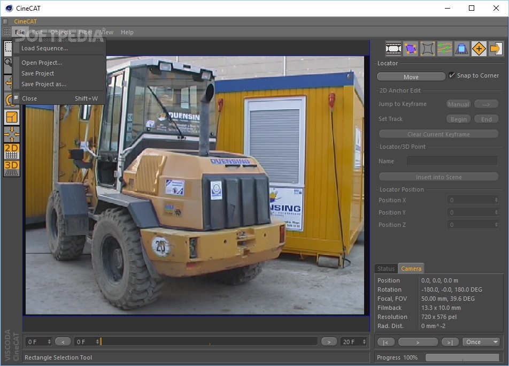Adjust the Position Y spinner arrows

click(496, 212)
